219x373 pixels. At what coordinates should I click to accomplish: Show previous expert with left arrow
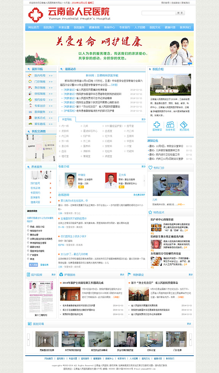pos(60,181)
